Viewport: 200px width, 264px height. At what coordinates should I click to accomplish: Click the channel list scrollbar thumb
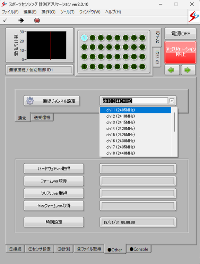pyautogui.click(x=175, y=122)
